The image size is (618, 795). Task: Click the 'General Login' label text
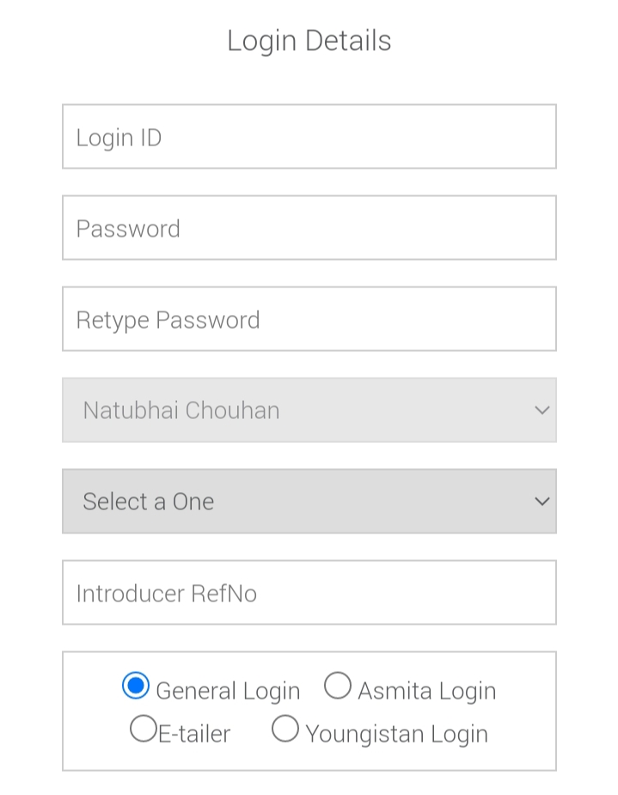228,691
